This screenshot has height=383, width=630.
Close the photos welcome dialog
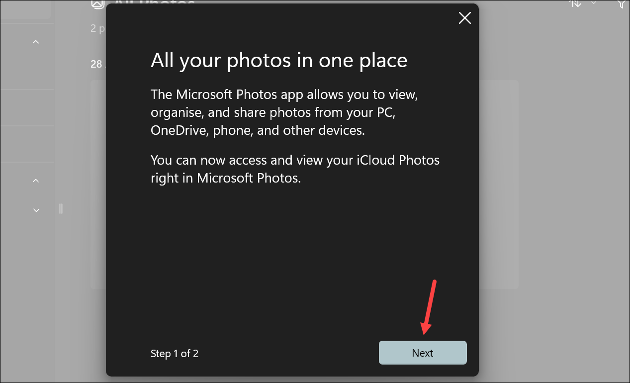pos(464,18)
